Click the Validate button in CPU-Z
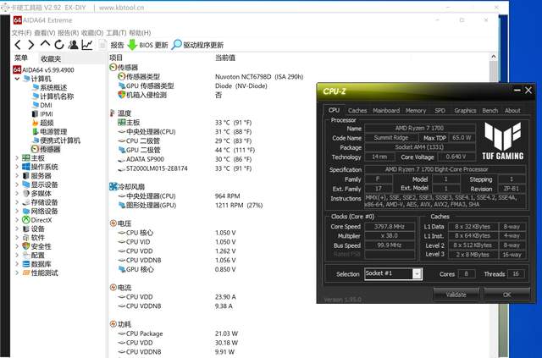Image resolution: width=542 pixels, height=358 pixels. pyautogui.click(x=456, y=295)
